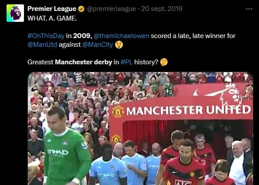The height and width of the screenshot is (185, 259).
Task: Open the Premier League profile avatar
Action: 15,13
